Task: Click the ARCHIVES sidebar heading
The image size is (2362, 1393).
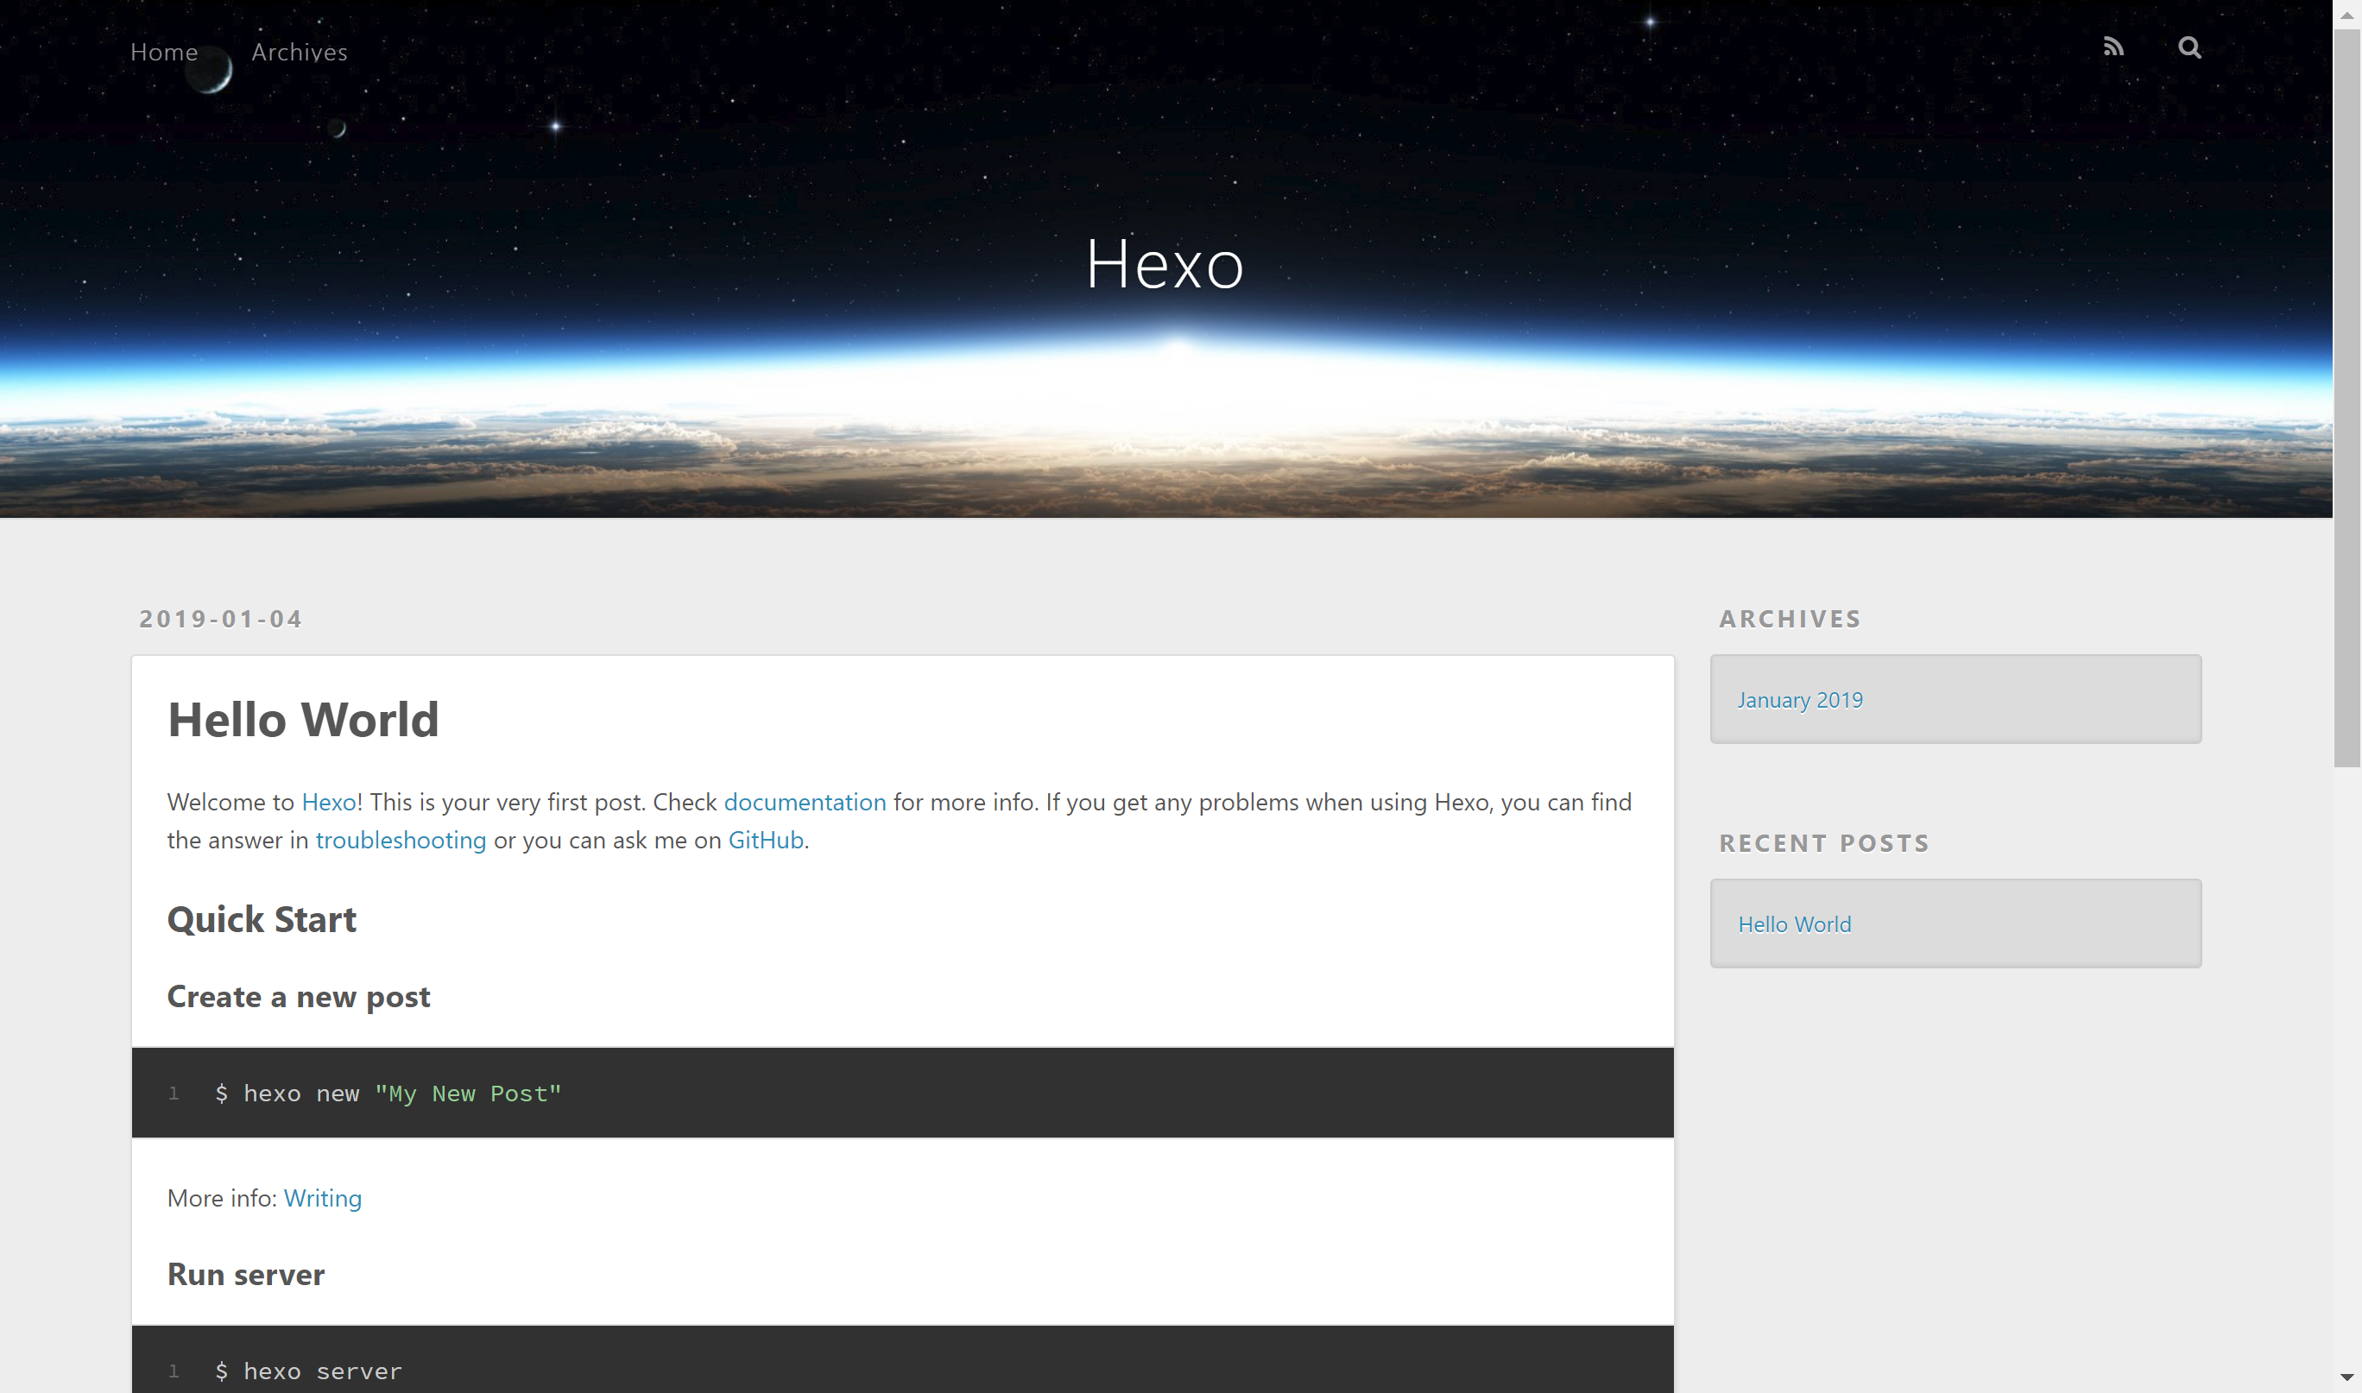Action: (x=1790, y=619)
